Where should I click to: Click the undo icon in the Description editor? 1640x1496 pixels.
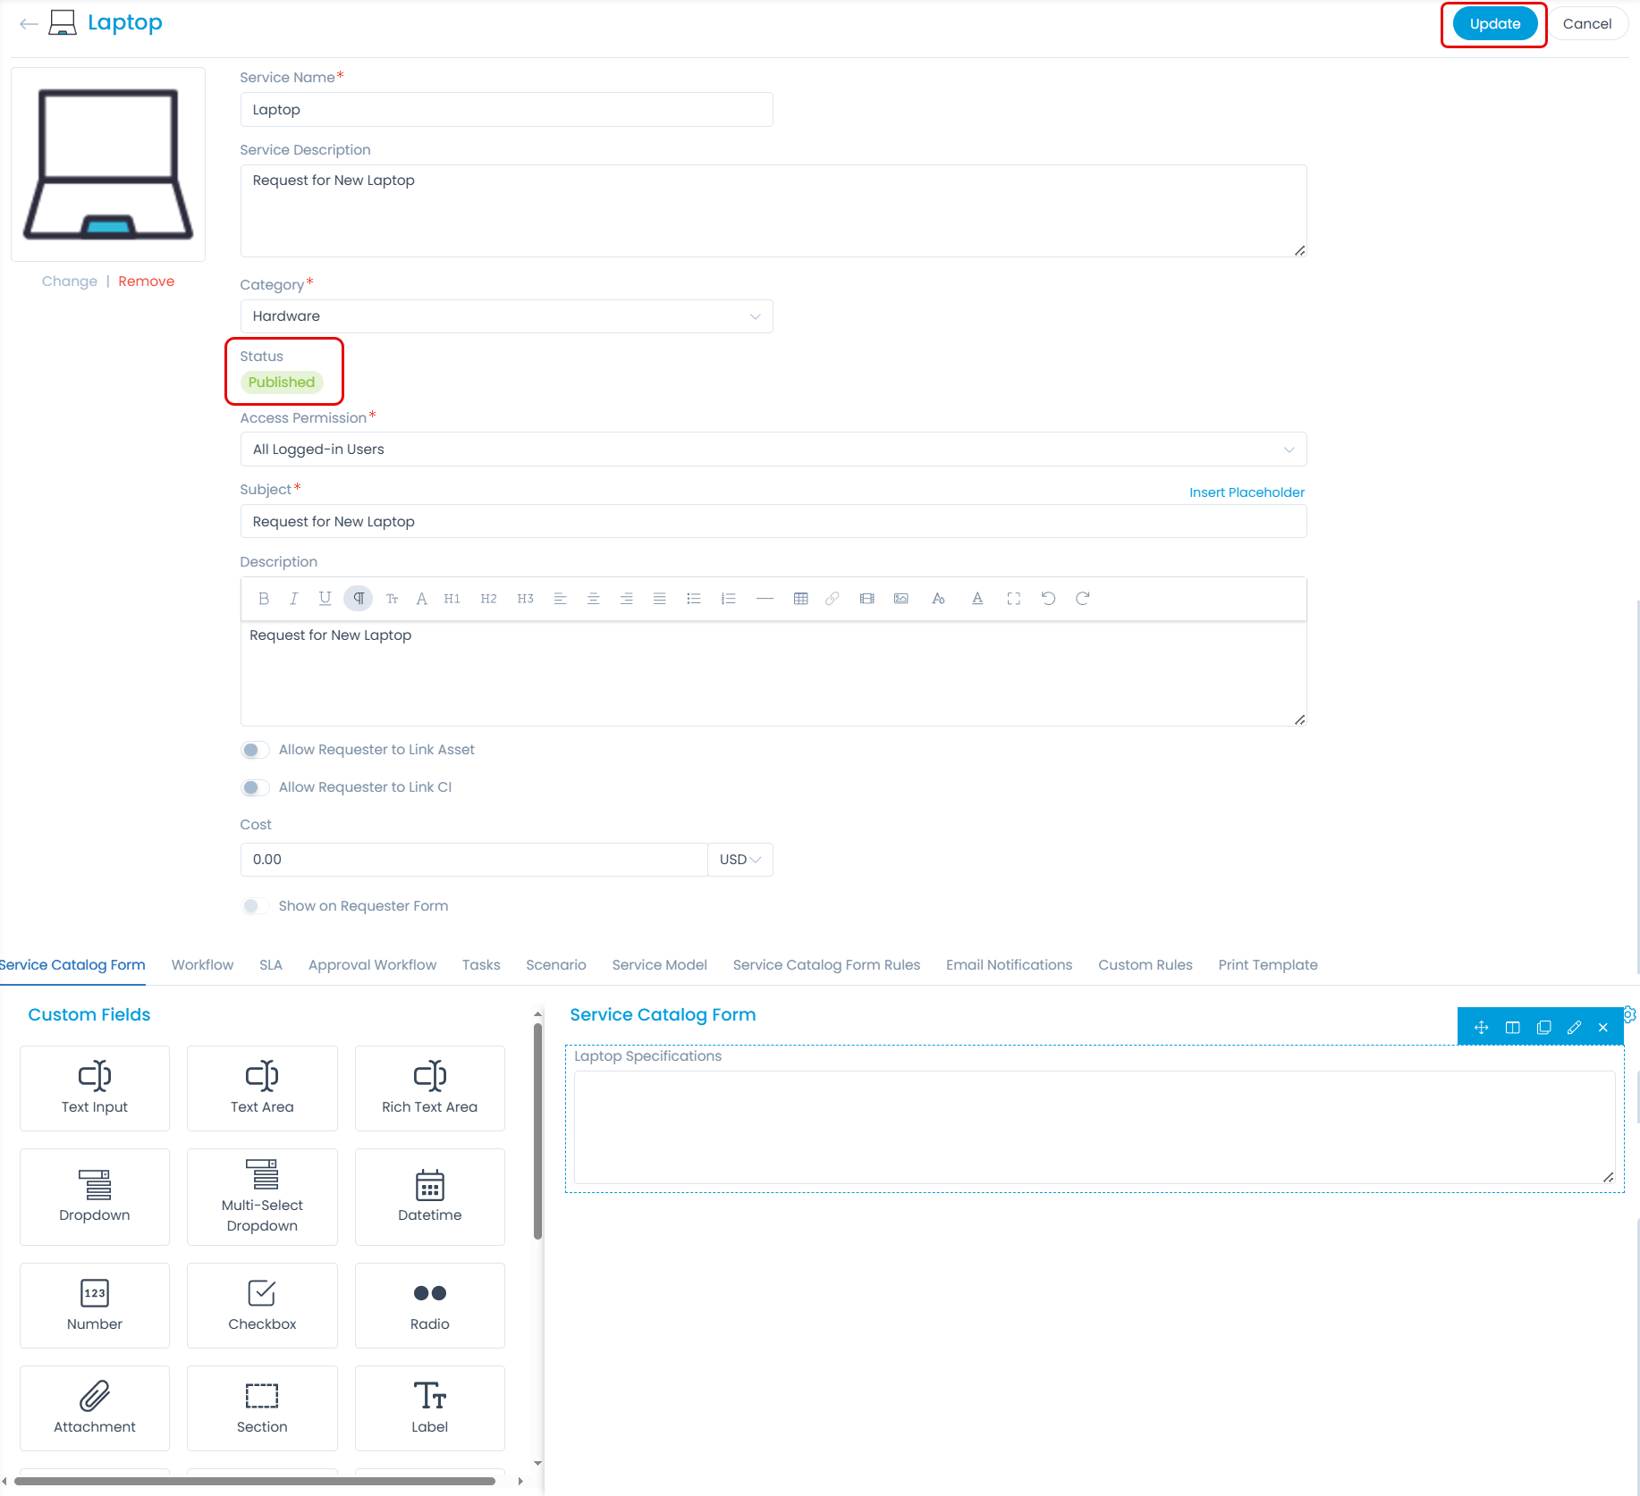click(1048, 599)
